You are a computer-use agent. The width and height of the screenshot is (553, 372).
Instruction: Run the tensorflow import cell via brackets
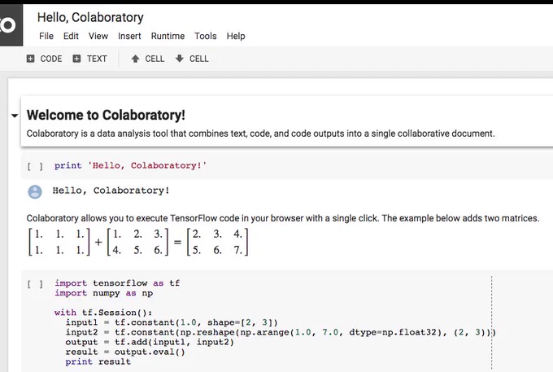pos(35,284)
